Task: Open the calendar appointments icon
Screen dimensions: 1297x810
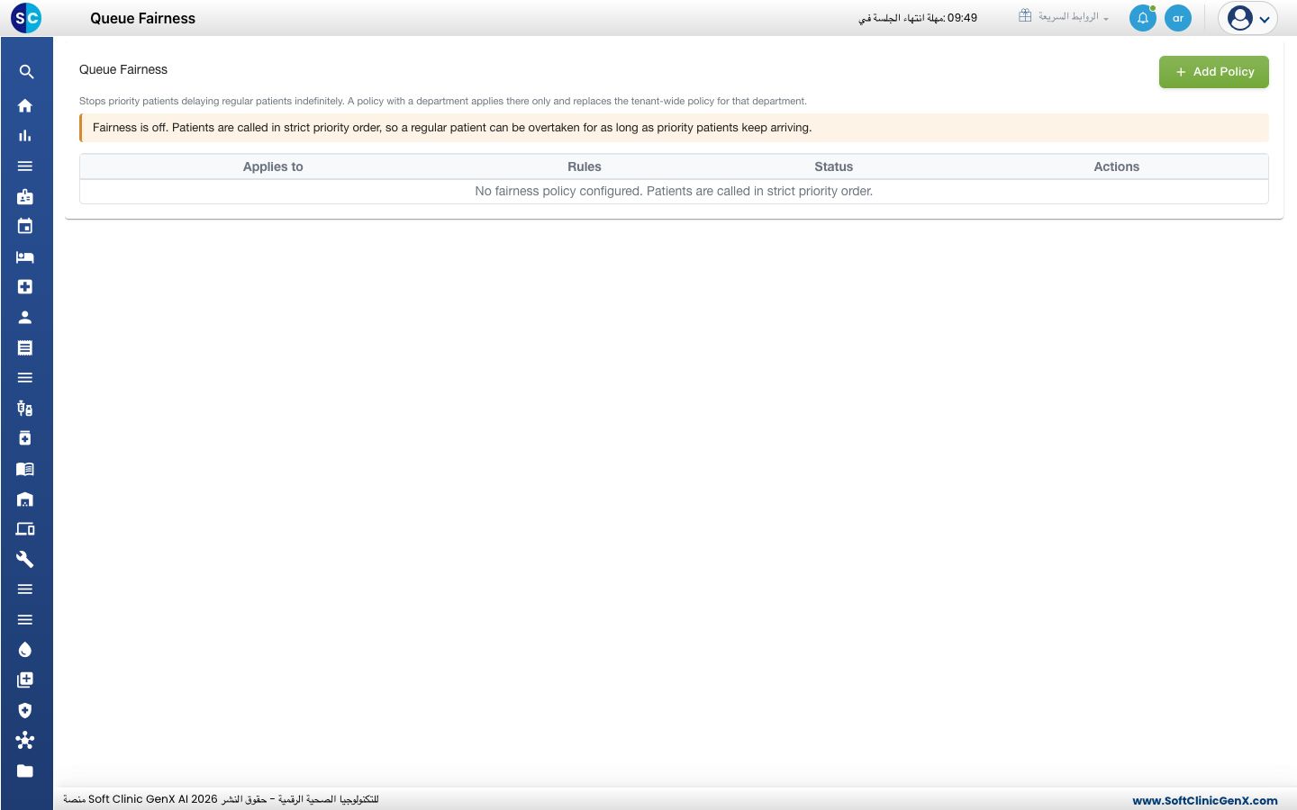Action: pos(25,227)
